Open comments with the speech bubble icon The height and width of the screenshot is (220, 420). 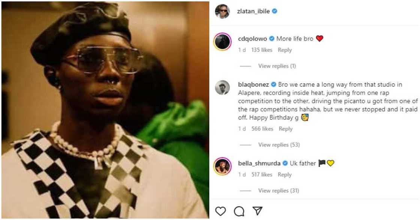pos(238,211)
